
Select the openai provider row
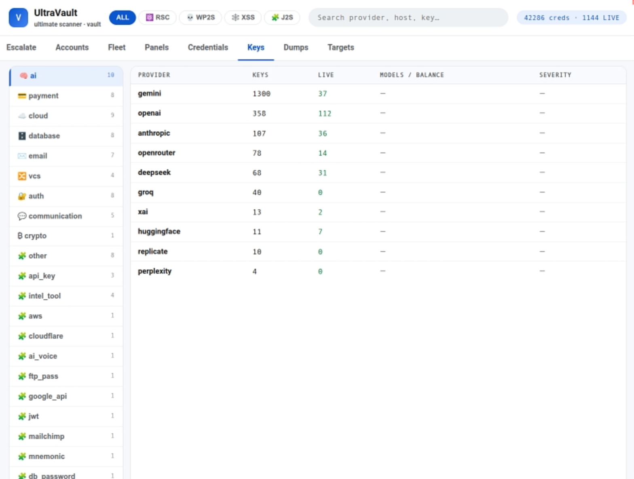pyautogui.click(x=378, y=114)
